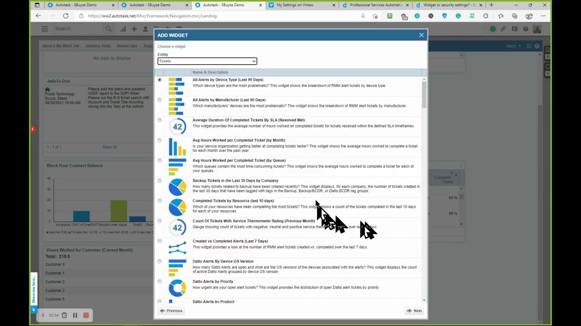Click line chart icon for Created vs Completed Alerts
Screen dimensions: 581x326
[x=177, y=248]
